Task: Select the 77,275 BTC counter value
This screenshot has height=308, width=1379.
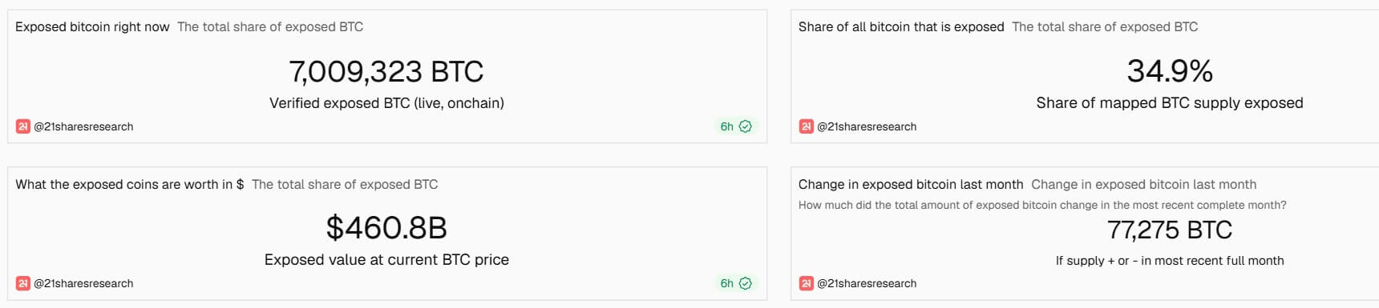Action: tap(1170, 230)
